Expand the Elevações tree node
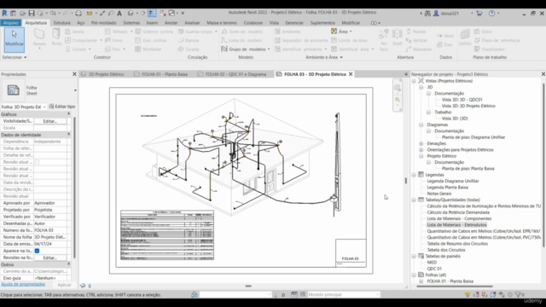546x307 pixels. pos(421,143)
